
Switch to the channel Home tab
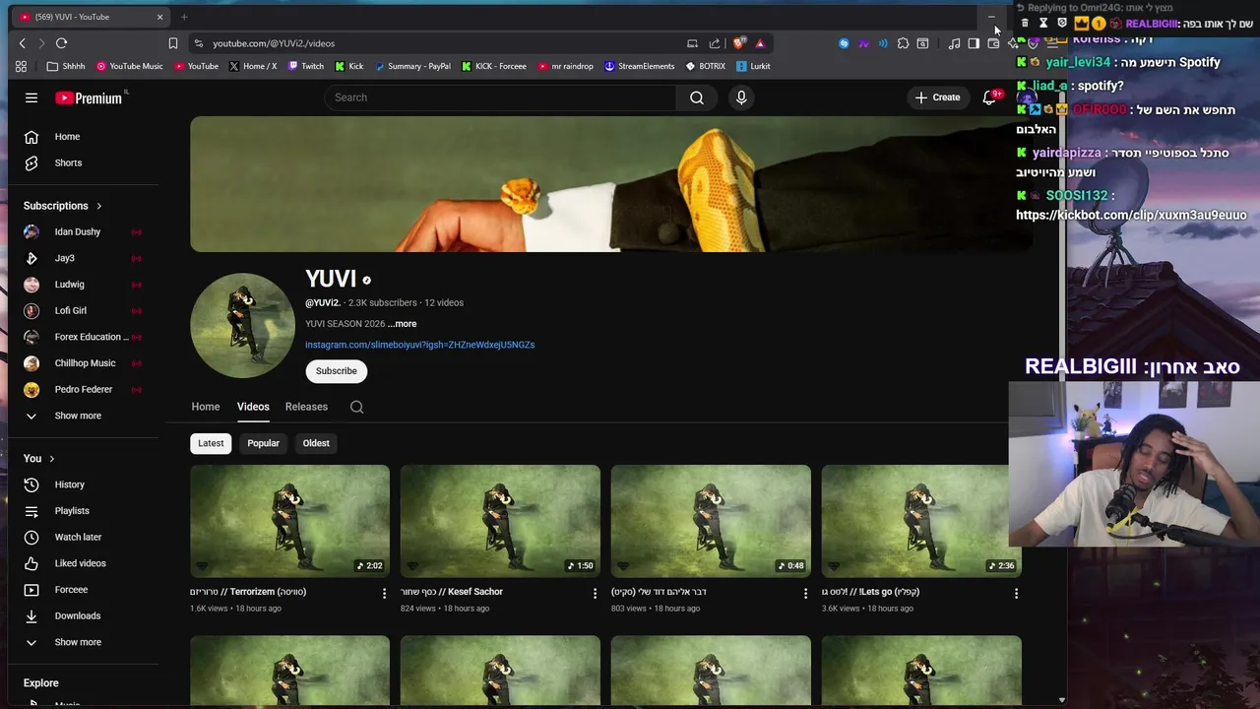[x=206, y=407]
